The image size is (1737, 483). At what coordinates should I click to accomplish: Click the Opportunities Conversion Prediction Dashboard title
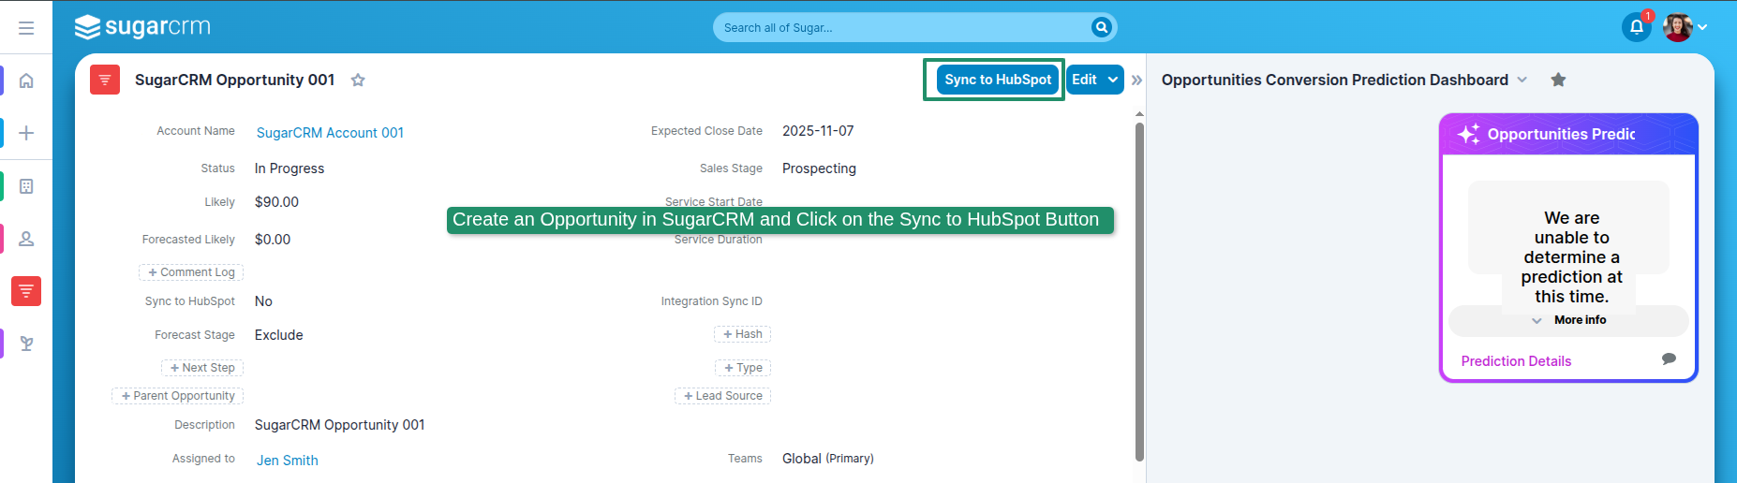pos(1335,80)
